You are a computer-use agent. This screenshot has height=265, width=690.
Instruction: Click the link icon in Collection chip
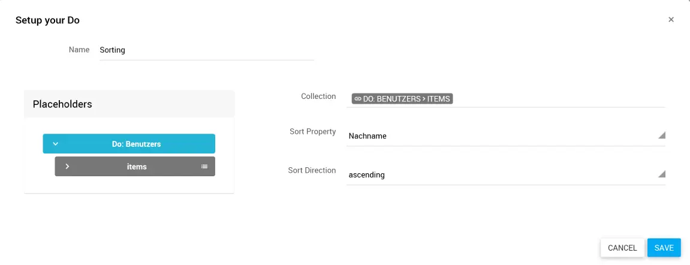pyautogui.click(x=357, y=99)
